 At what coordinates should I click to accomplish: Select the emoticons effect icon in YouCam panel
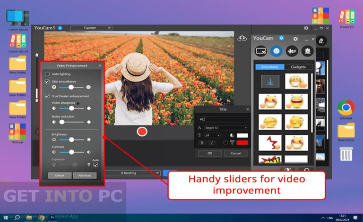tap(276, 50)
